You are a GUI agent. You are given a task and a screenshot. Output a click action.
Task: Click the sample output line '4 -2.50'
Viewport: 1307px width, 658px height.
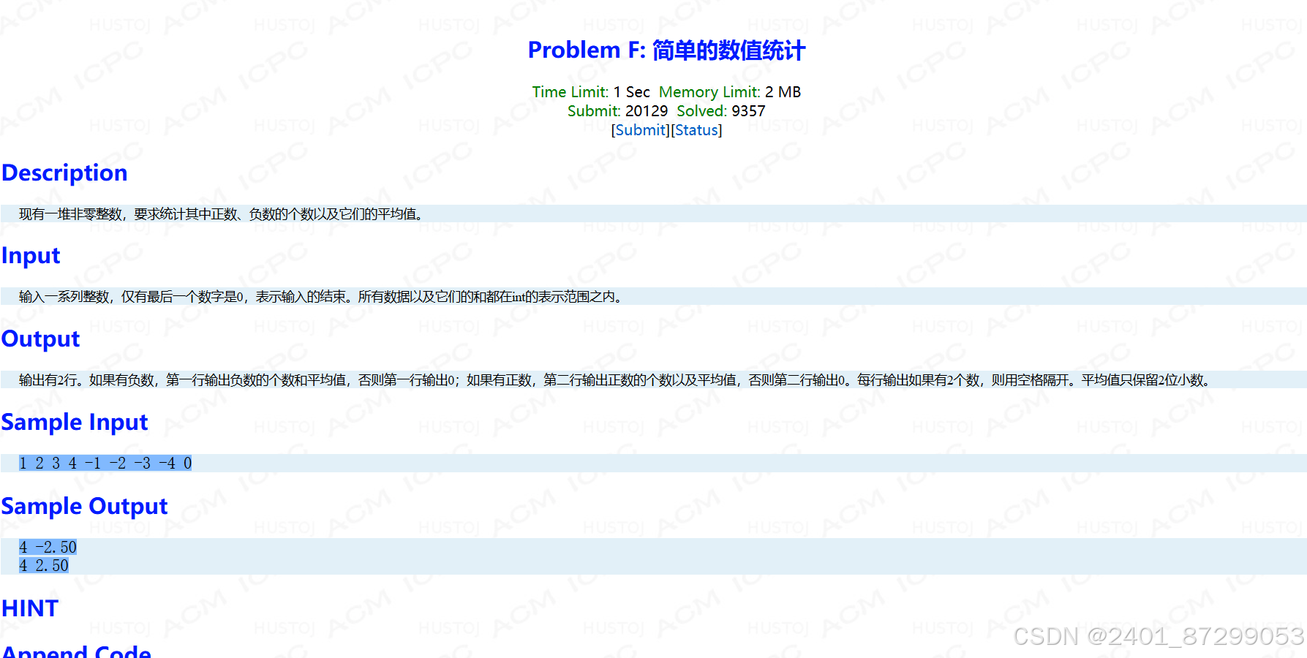(48, 548)
